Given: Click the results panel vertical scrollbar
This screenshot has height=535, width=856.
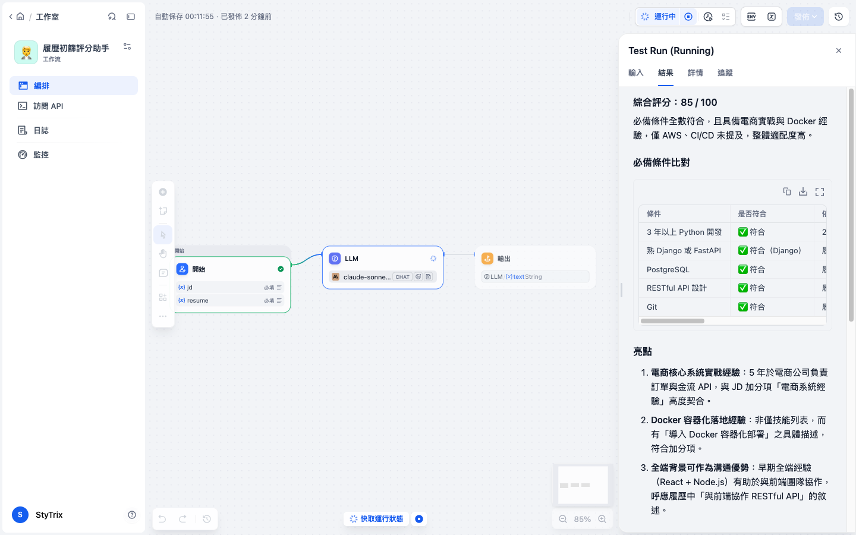Looking at the screenshot, I should coord(851,205).
